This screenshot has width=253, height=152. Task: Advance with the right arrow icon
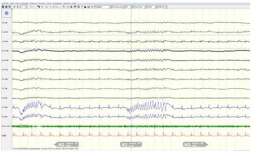tap(18, 7)
